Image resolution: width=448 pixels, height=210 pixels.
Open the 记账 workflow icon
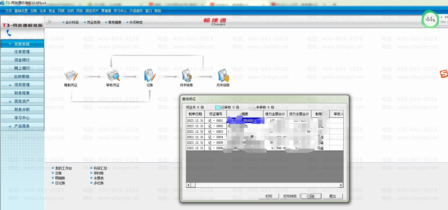coord(150,76)
